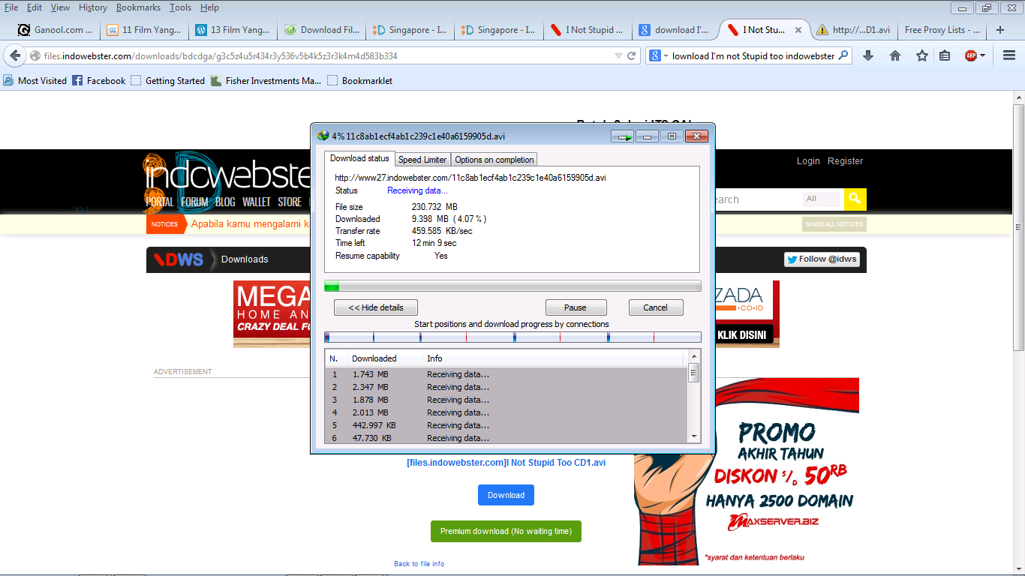Click the blue Download button
This screenshot has width=1025, height=576.
coord(506,495)
